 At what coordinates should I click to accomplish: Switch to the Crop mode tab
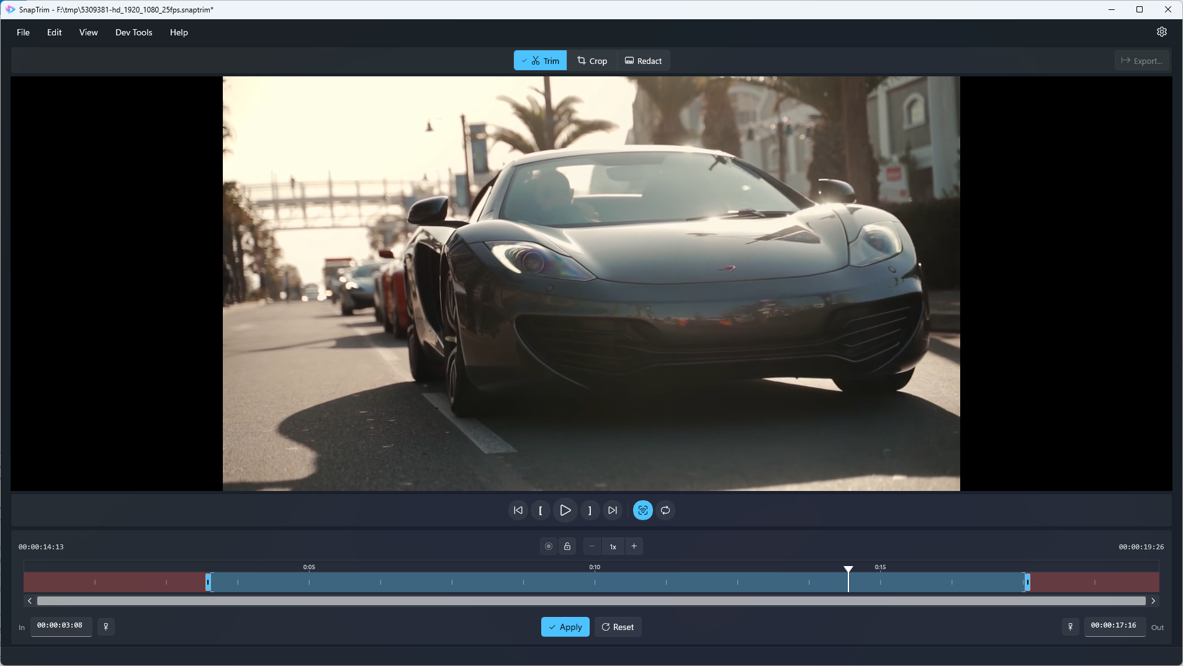591,61
